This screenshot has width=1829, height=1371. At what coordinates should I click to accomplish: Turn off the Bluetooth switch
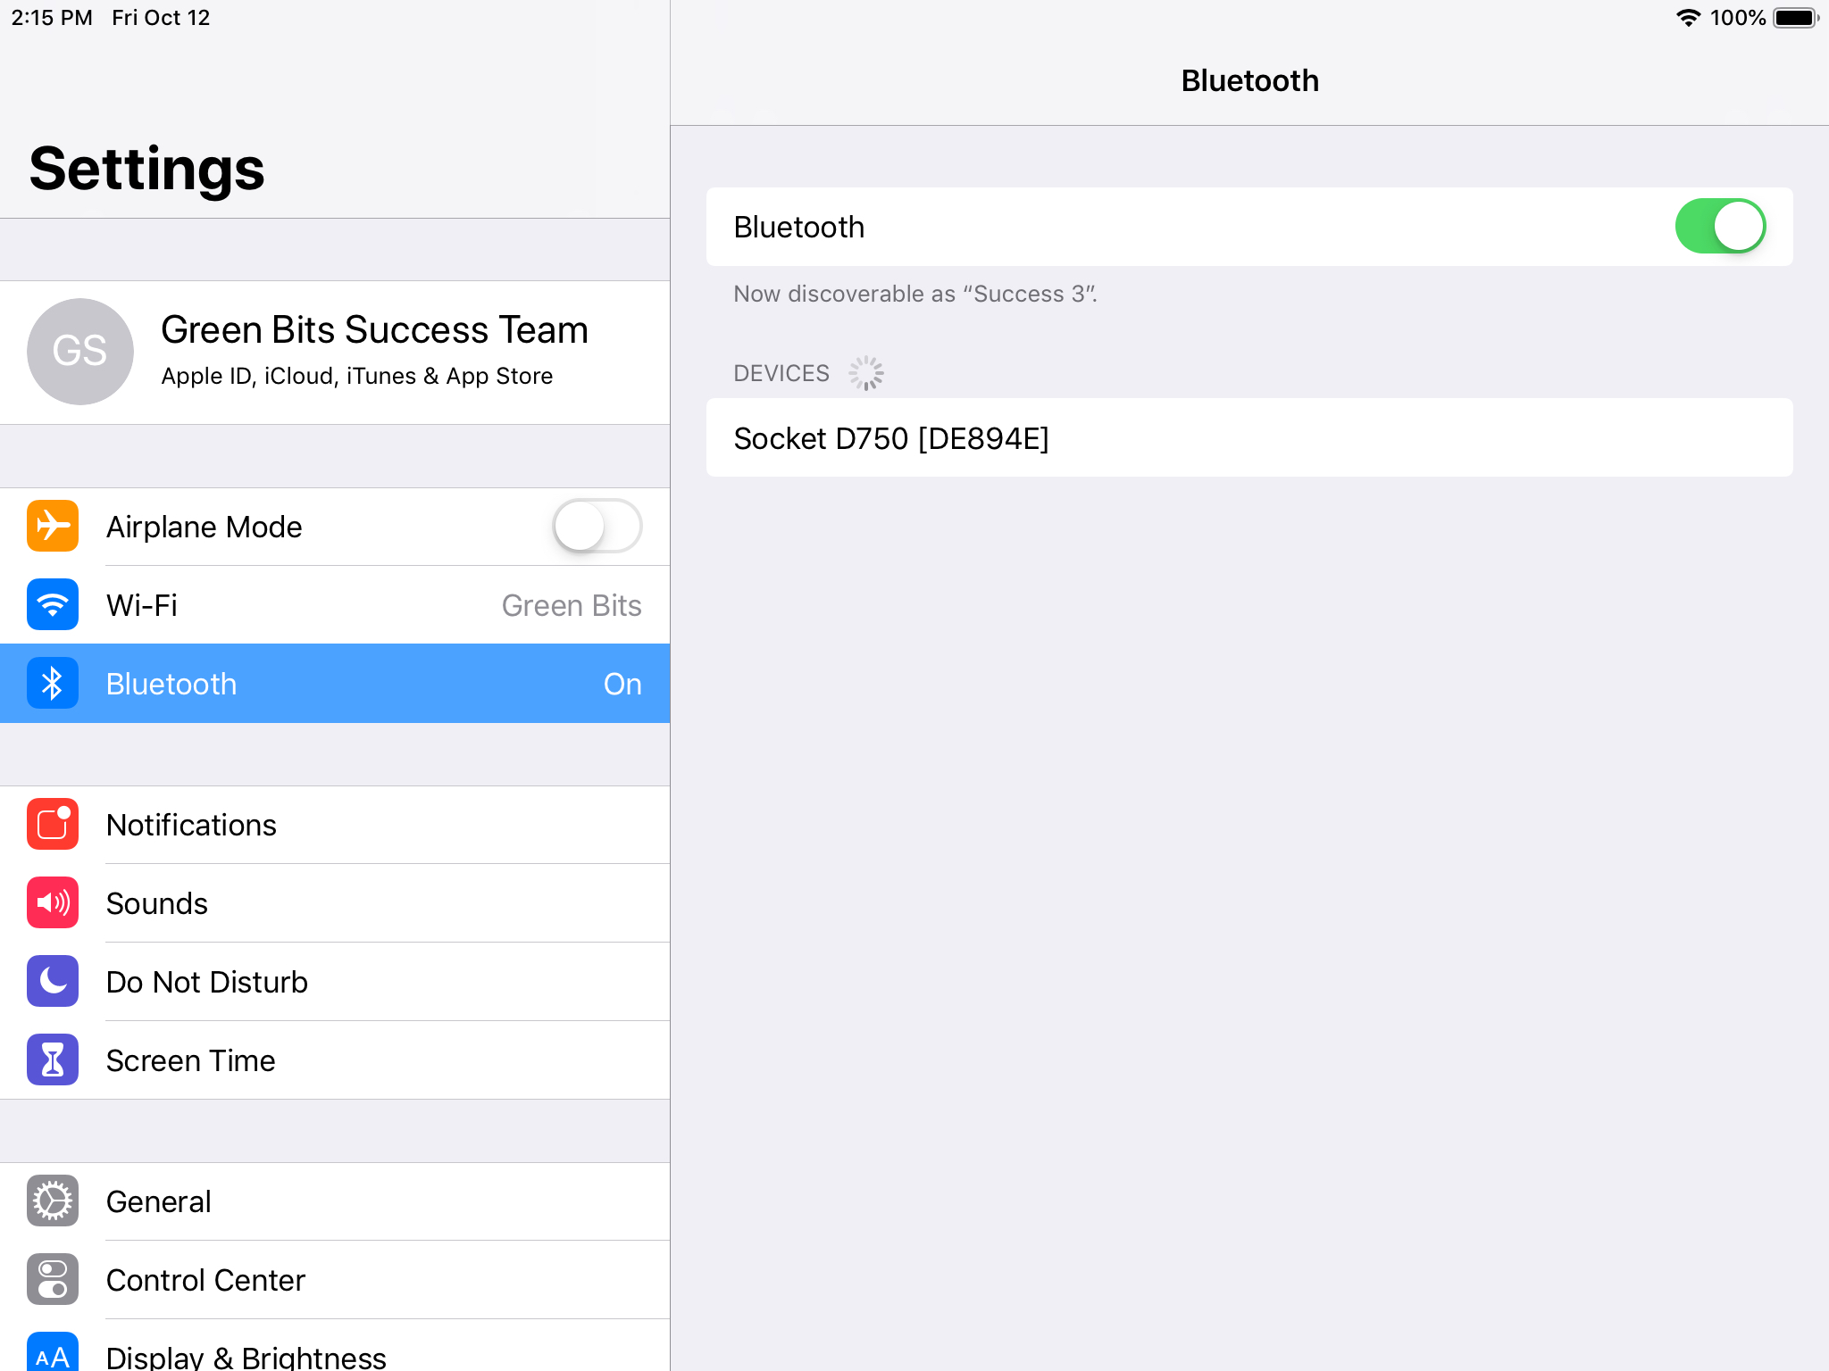pyautogui.click(x=1720, y=227)
